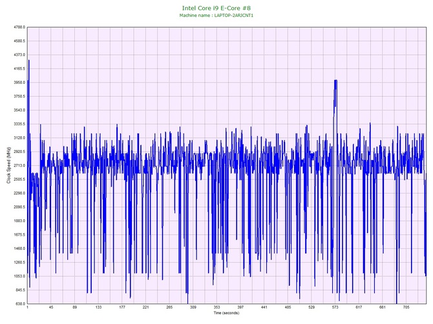Click the 1260.5 y-axis value
433x324 pixels.
click(19, 262)
